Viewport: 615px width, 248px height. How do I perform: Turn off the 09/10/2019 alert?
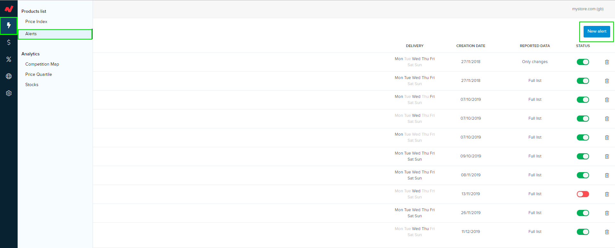tap(583, 156)
